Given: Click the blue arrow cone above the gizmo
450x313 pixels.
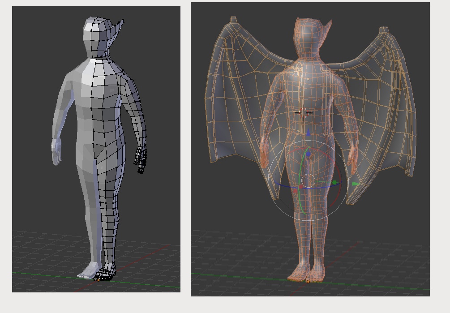Looking at the screenshot, I should click(x=308, y=132).
